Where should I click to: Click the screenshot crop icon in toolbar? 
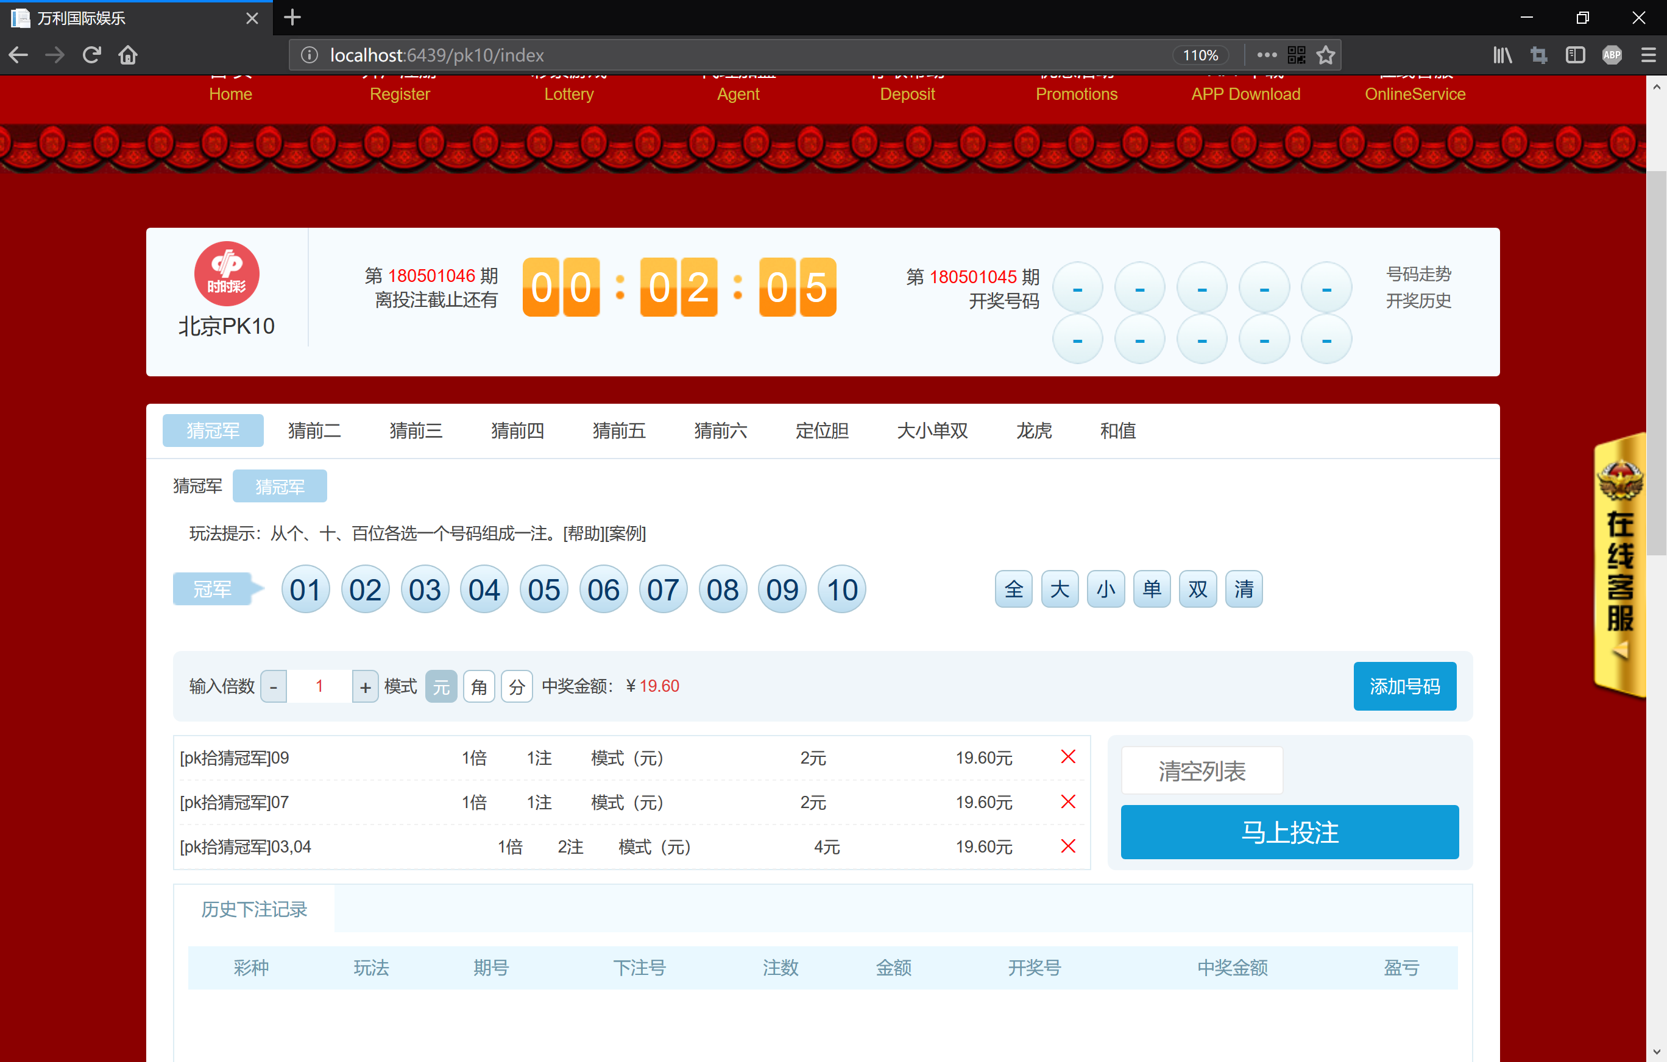[x=1538, y=55]
